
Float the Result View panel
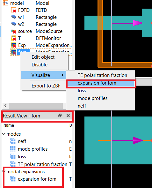pos(60,116)
